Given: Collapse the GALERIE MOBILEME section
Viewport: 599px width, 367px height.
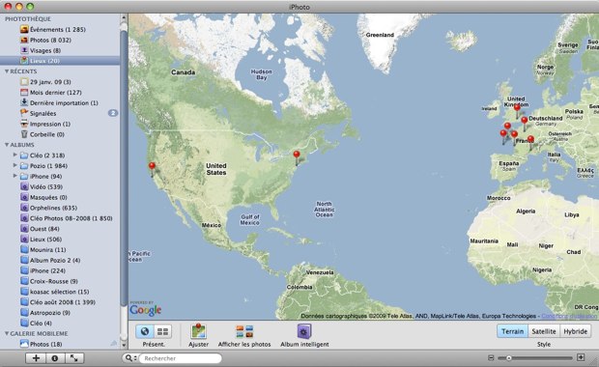Looking at the screenshot, I should tap(7, 333).
